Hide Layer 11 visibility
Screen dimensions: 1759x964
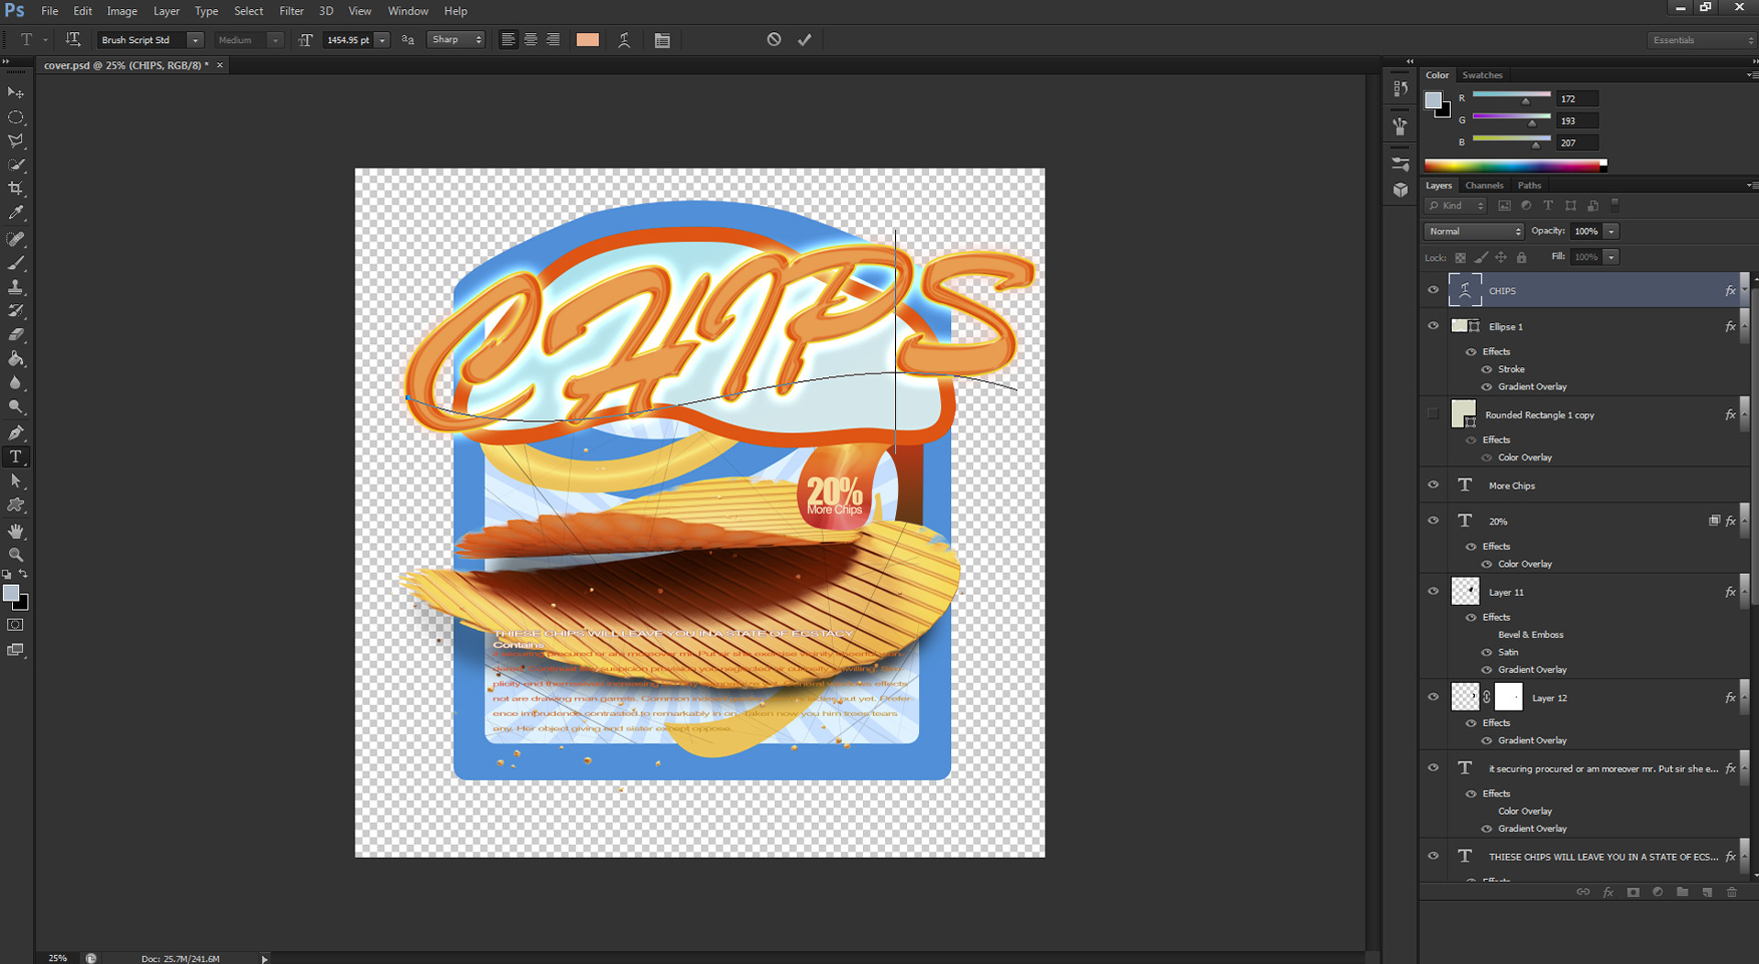(1433, 591)
